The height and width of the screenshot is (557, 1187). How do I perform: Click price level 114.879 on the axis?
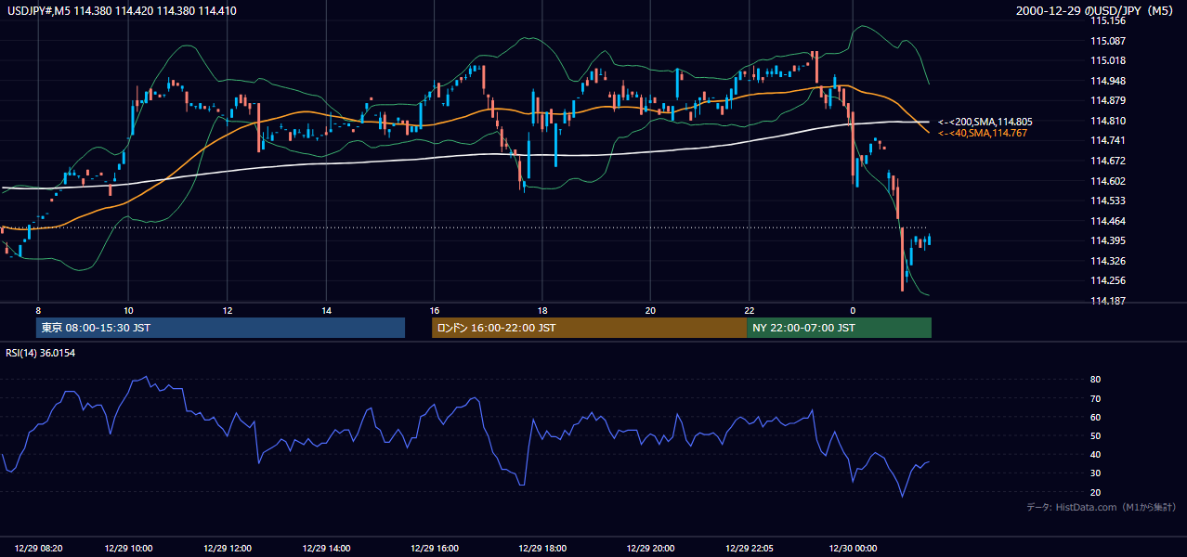pos(1108,100)
